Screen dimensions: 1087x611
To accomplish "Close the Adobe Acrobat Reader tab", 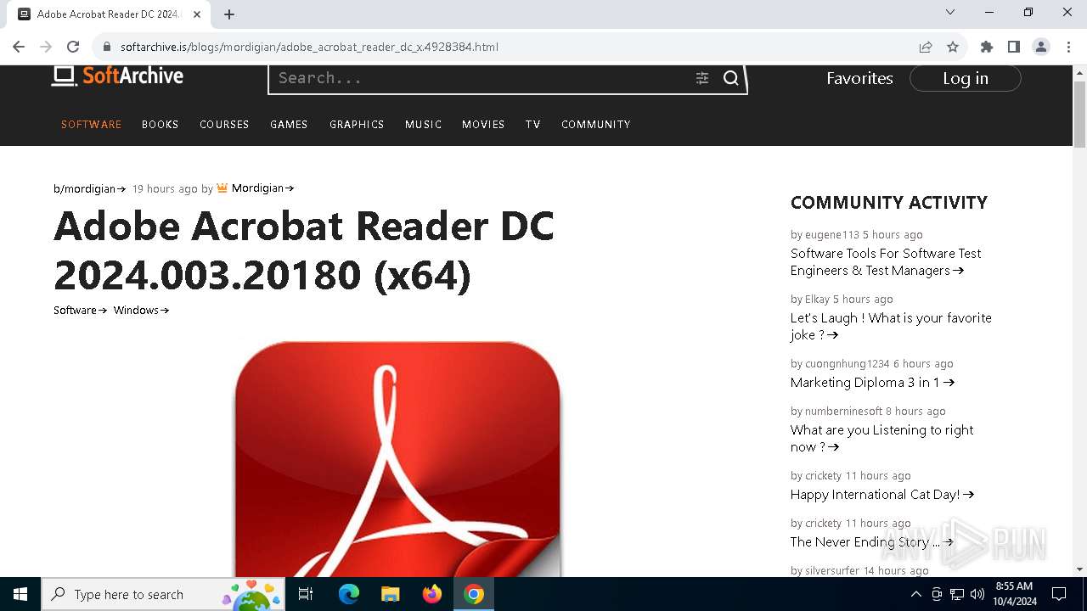I will pyautogui.click(x=197, y=14).
